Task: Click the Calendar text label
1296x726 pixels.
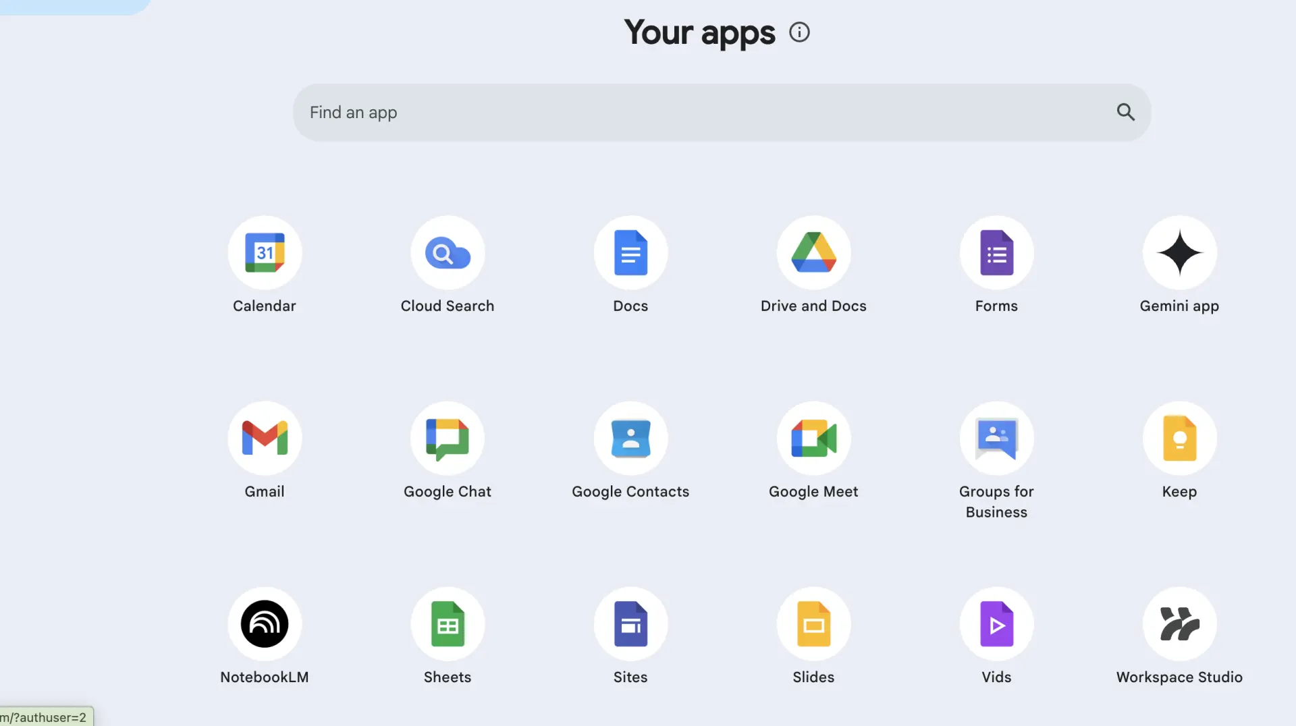Action: [265, 306]
